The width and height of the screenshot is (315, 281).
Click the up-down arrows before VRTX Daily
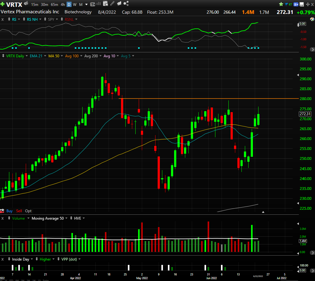click(3, 56)
